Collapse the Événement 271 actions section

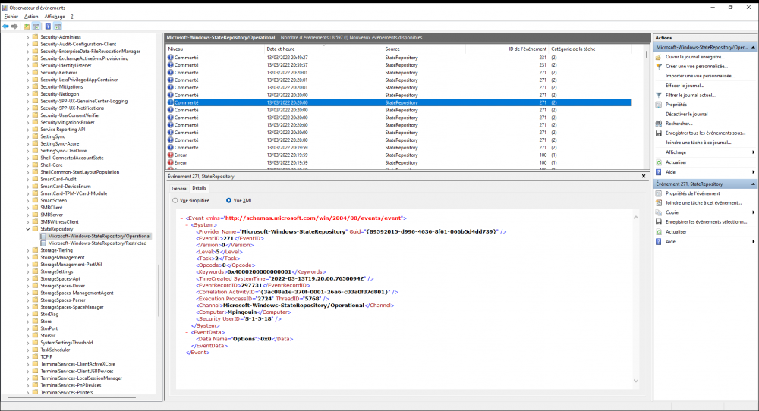[752, 184]
